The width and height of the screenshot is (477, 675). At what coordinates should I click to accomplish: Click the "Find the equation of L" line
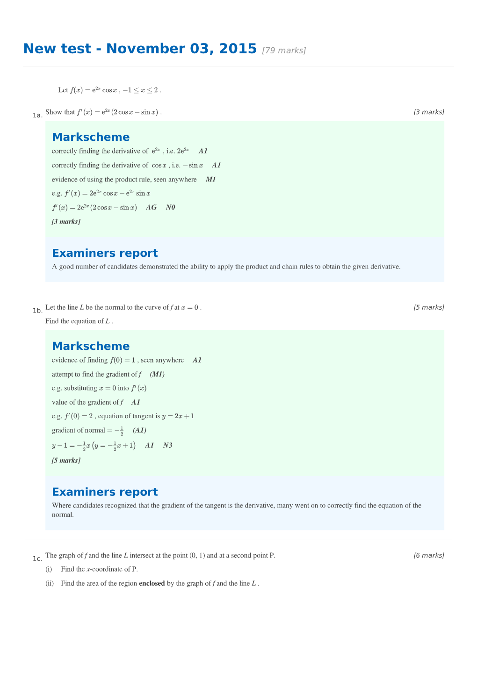79,321
